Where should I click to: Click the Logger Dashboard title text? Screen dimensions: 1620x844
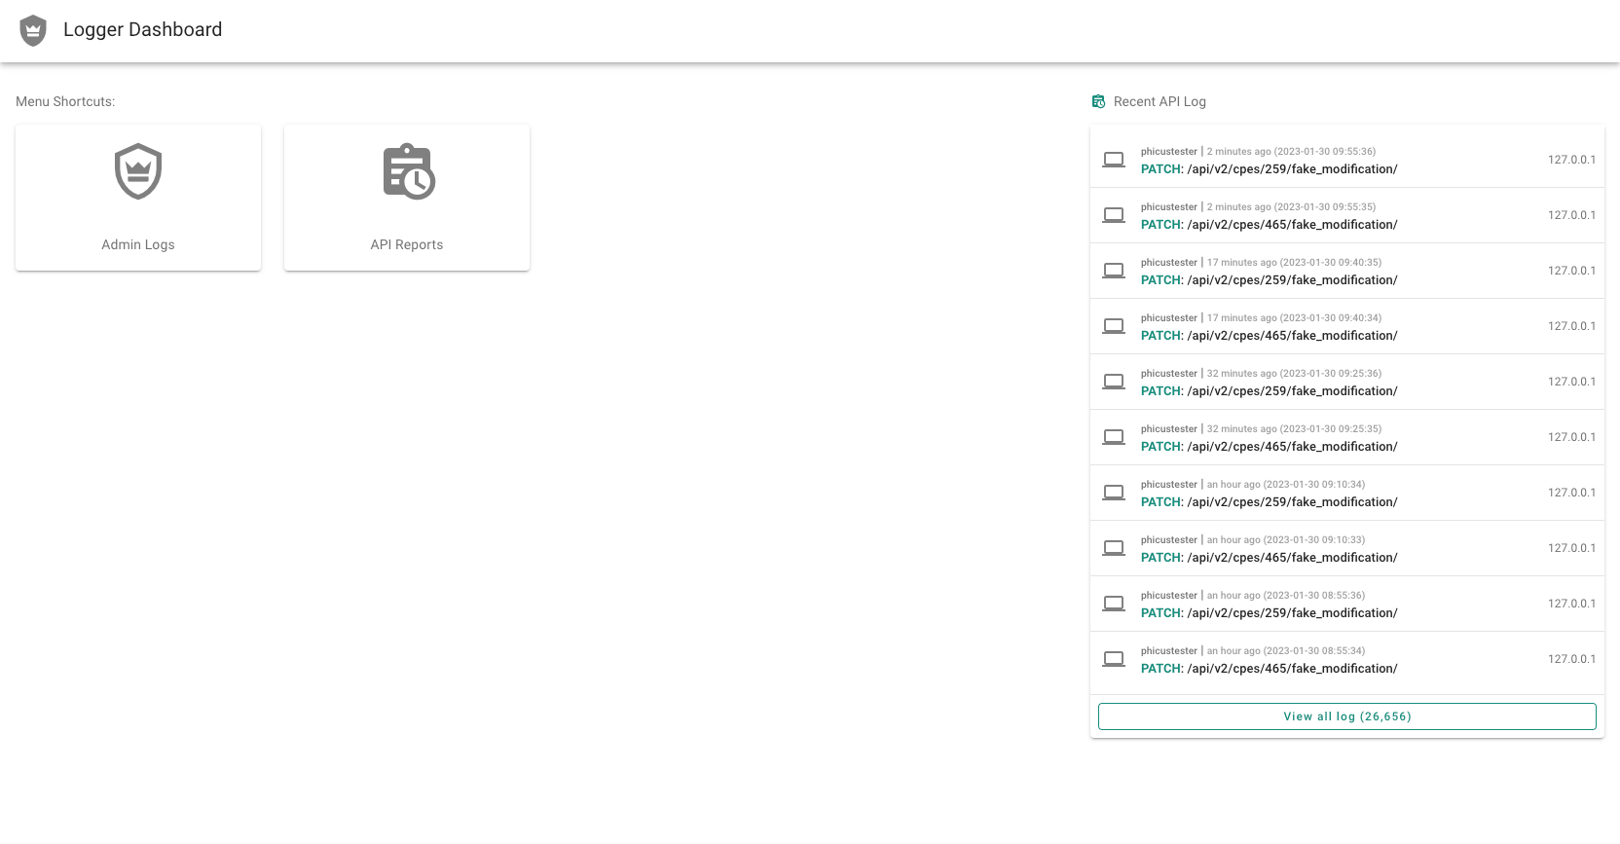[x=143, y=30]
